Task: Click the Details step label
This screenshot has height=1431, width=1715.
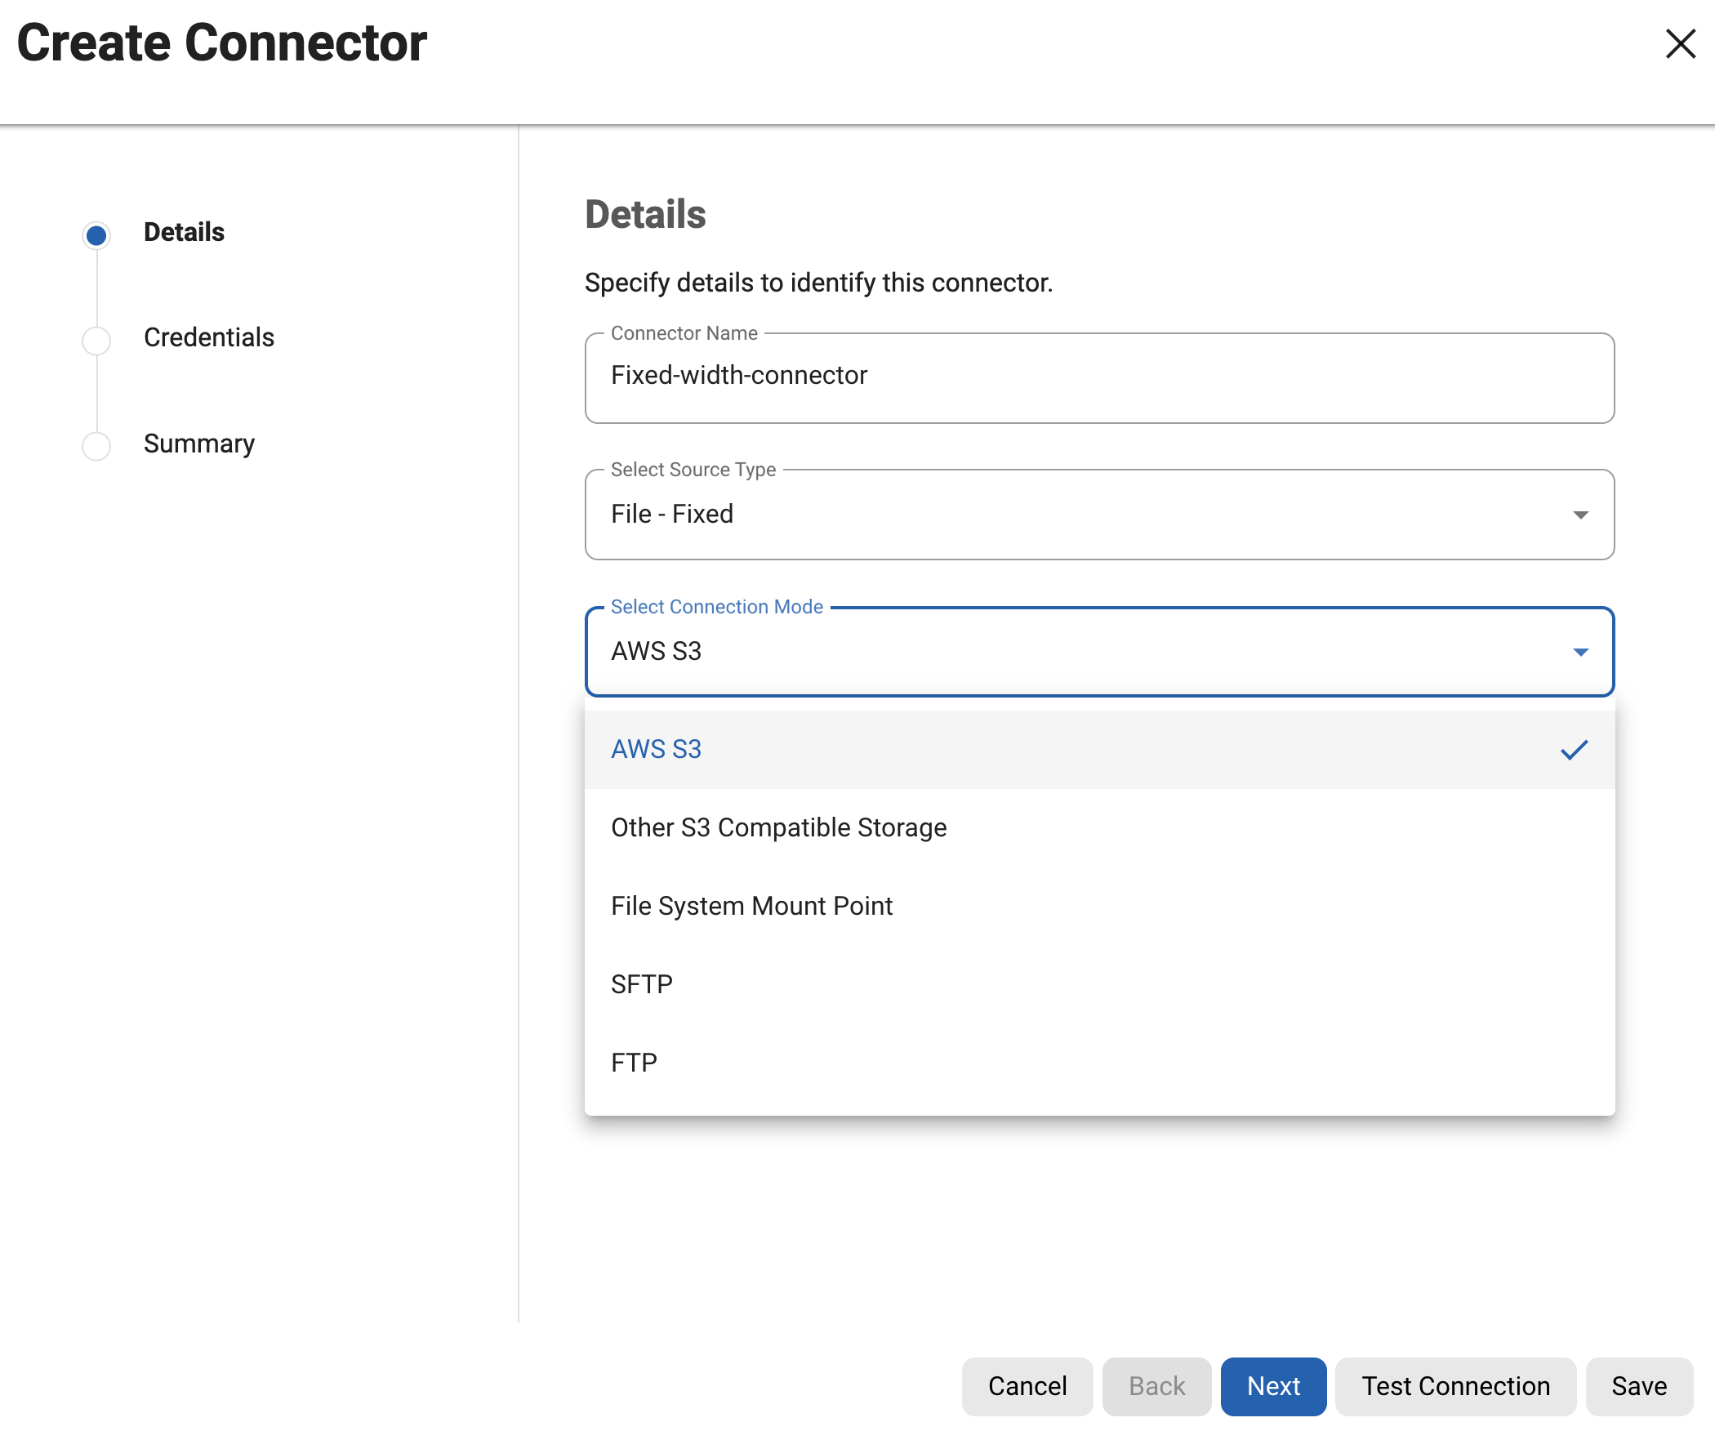Action: click(183, 232)
